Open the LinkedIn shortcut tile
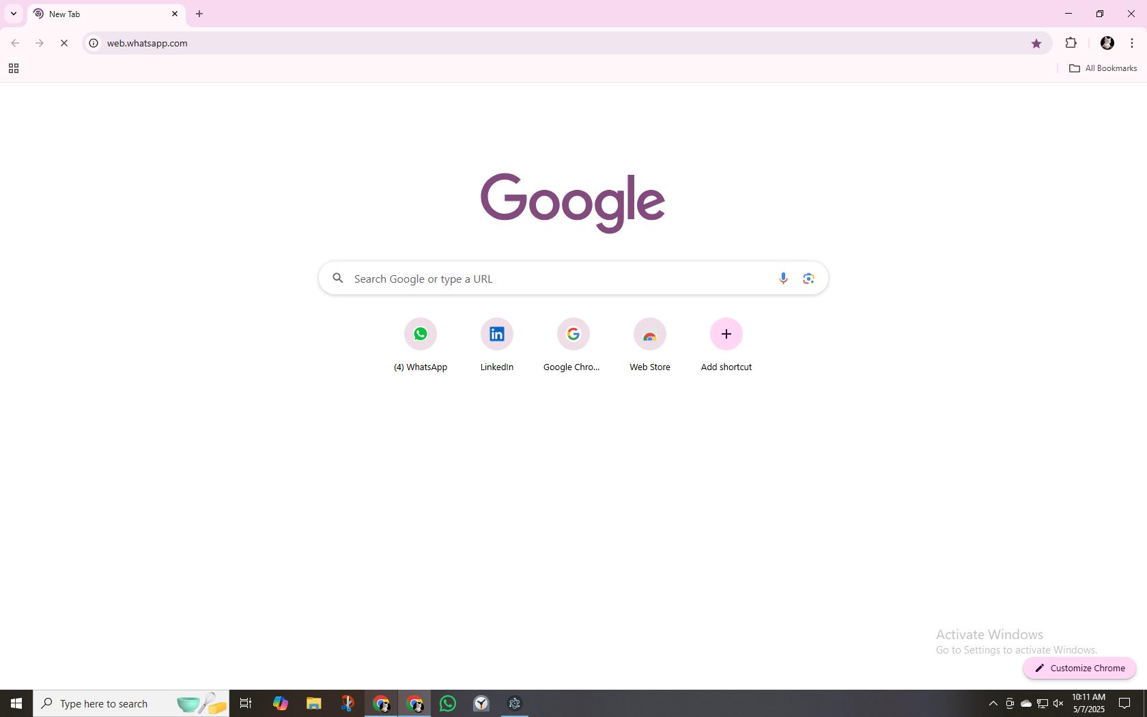1147x717 pixels. pos(497,346)
